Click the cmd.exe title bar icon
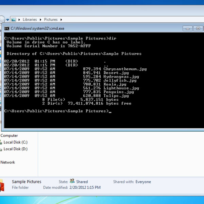 tap(7, 28)
